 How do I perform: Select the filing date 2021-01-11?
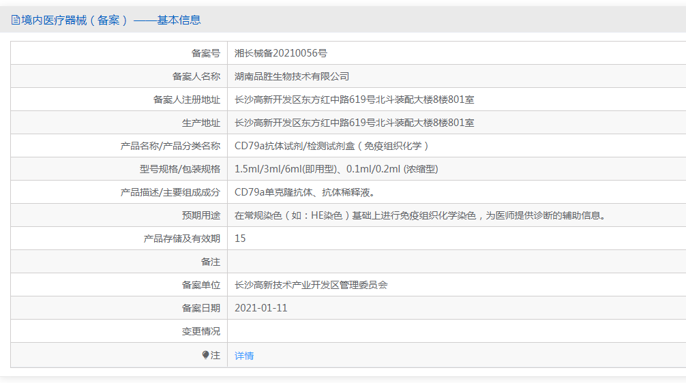(x=261, y=308)
